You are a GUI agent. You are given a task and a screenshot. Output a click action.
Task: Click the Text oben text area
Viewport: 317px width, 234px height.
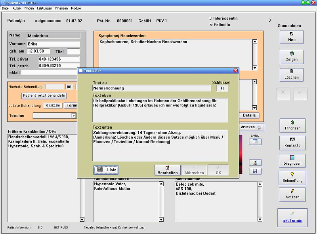pos(160,110)
